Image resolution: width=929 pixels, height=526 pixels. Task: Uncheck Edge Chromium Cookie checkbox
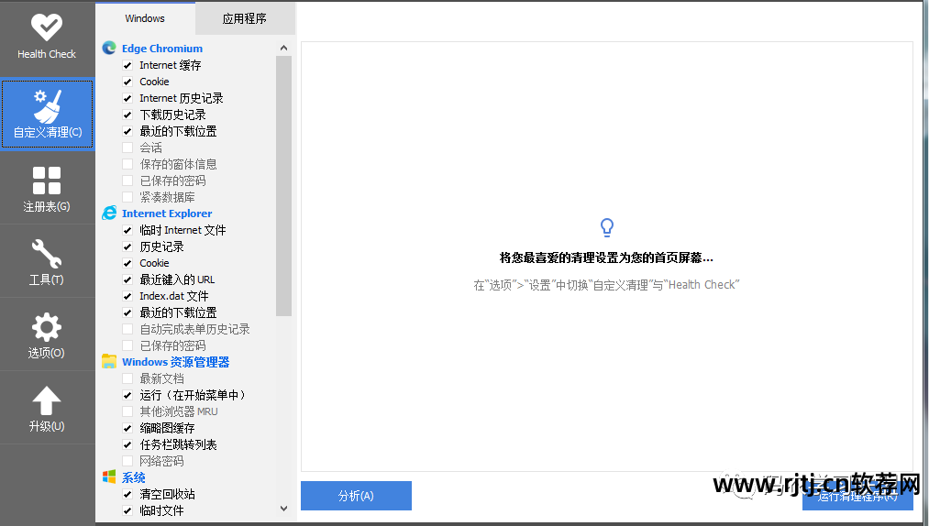(x=127, y=82)
